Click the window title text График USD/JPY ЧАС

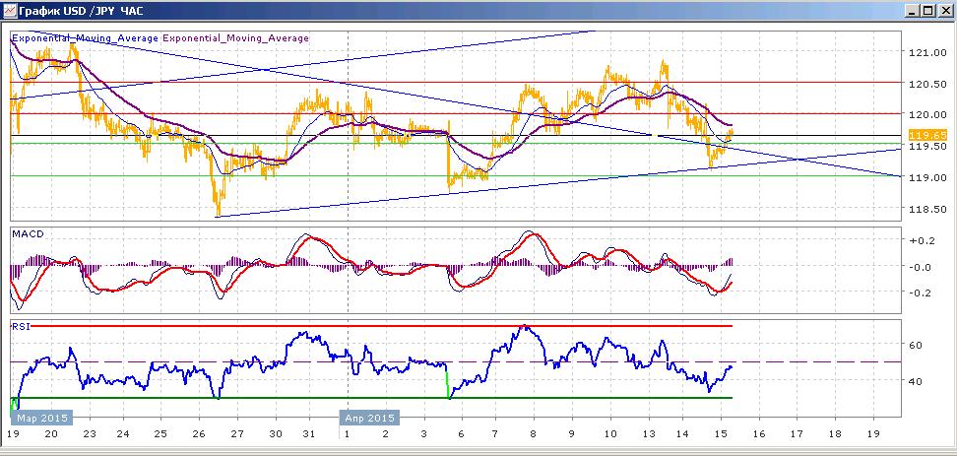click(81, 11)
